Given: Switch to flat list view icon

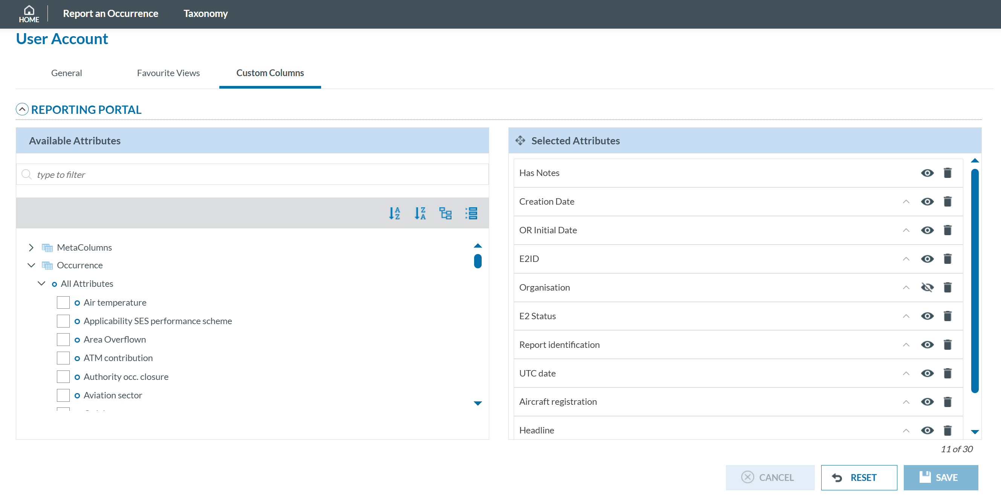Looking at the screenshot, I should point(471,213).
